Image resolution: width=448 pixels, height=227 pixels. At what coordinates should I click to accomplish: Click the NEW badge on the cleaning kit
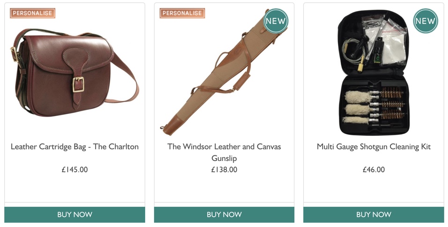(x=425, y=21)
